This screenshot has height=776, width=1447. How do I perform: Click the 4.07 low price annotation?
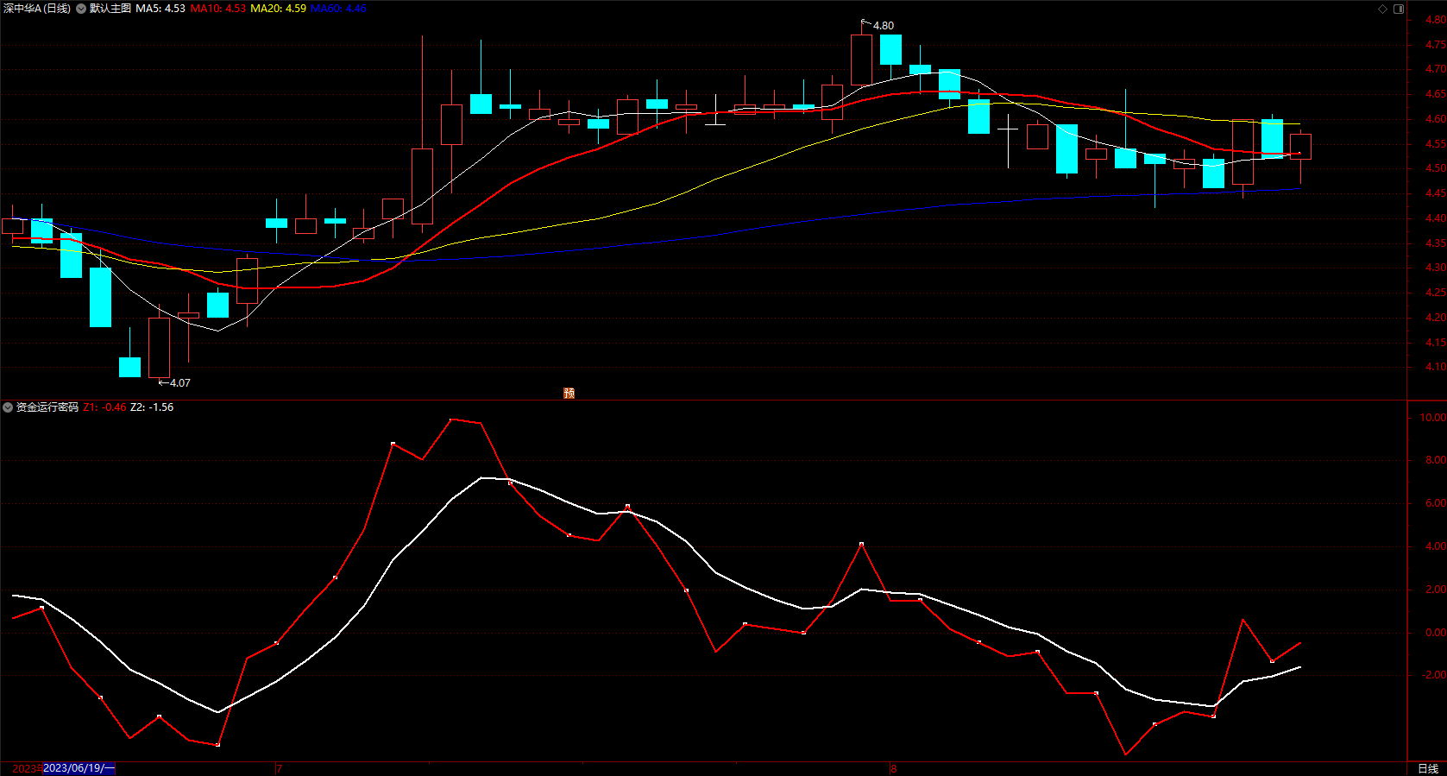pos(180,383)
